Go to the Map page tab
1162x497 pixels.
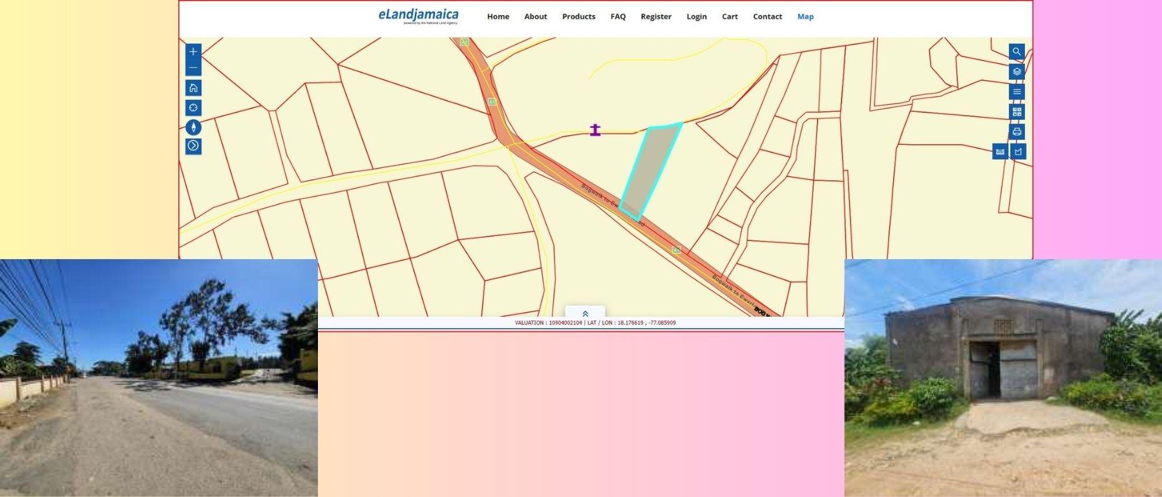pos(805,17)
